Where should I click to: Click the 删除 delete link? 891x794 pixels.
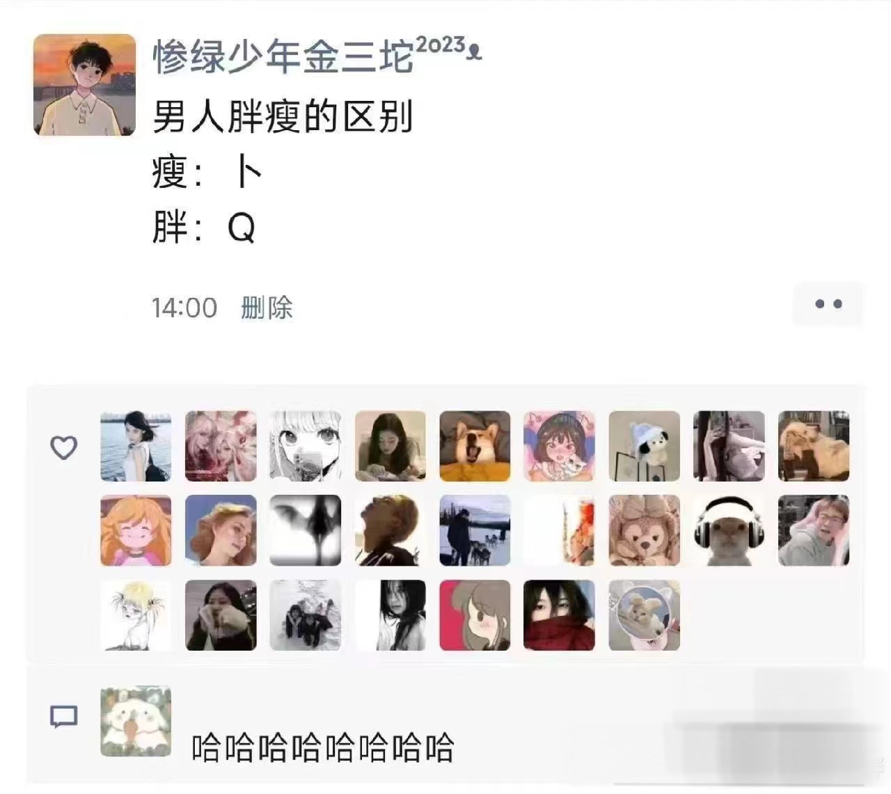point(267,308)
